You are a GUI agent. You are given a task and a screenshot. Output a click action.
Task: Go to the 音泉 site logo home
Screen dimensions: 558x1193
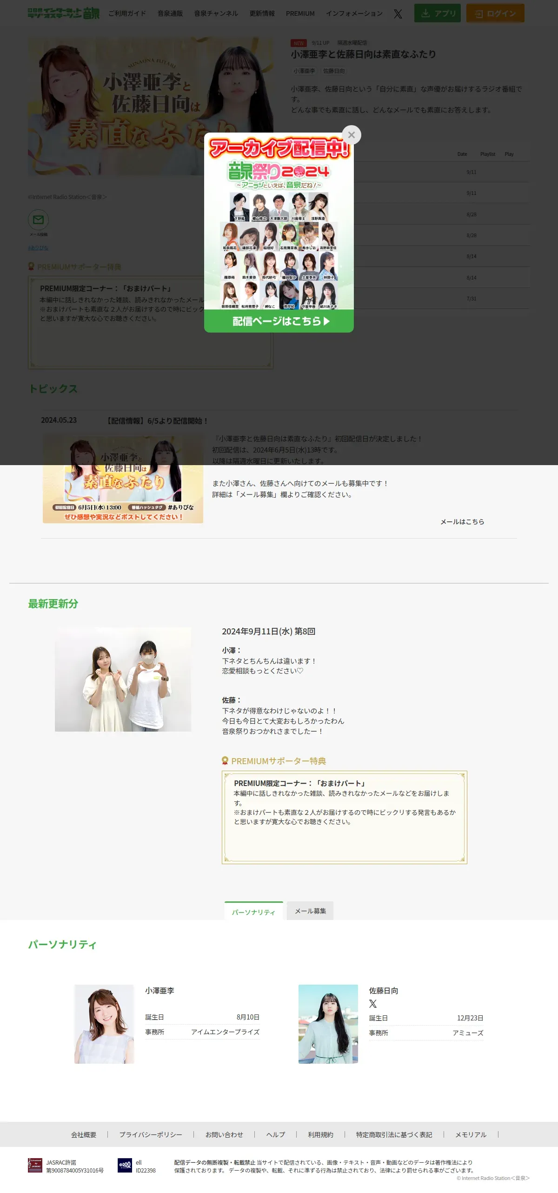(63, 13)
